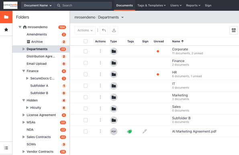The height and width of the screenshot is (155, 239).
Task: Click the home icon next to mrosendemo
Action: 25,27
